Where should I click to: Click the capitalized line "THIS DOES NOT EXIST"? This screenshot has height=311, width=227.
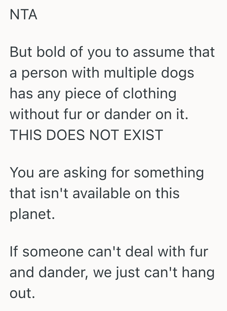coord(86,134)
